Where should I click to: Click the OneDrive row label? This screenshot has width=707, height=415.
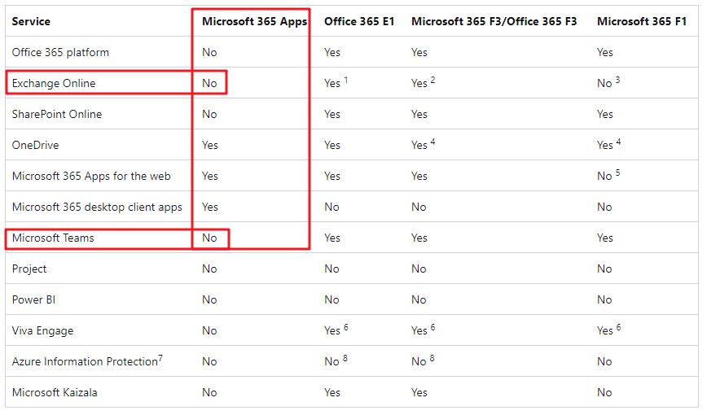pyautogui.click(x=35, y=145)
